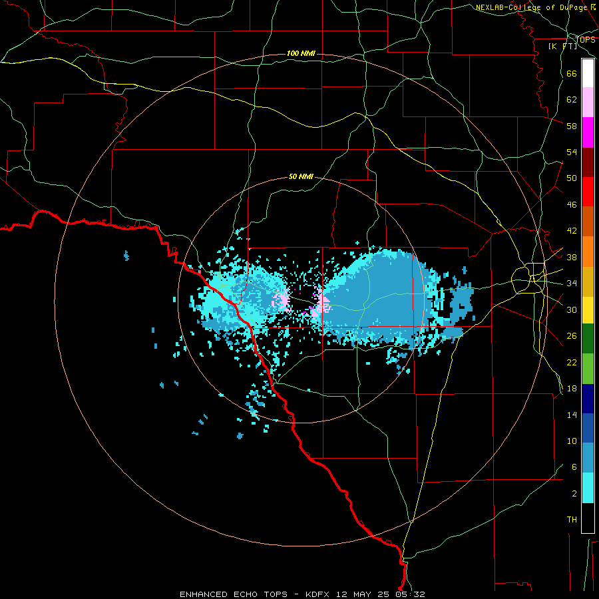Click the TH legend label

coord(572,520)
